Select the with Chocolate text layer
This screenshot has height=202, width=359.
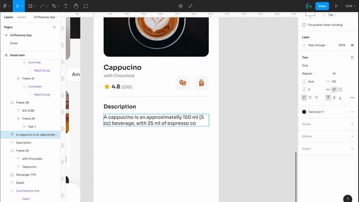click(32, 159)
